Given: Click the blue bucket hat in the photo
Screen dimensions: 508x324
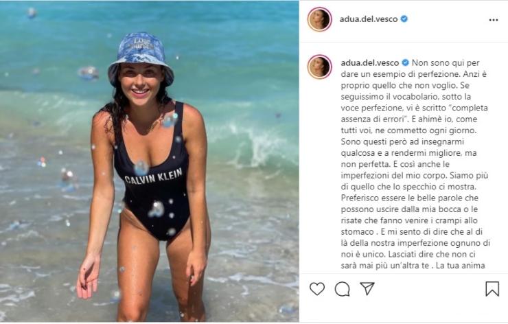Looking at the screenshot, I should (140, 58).
